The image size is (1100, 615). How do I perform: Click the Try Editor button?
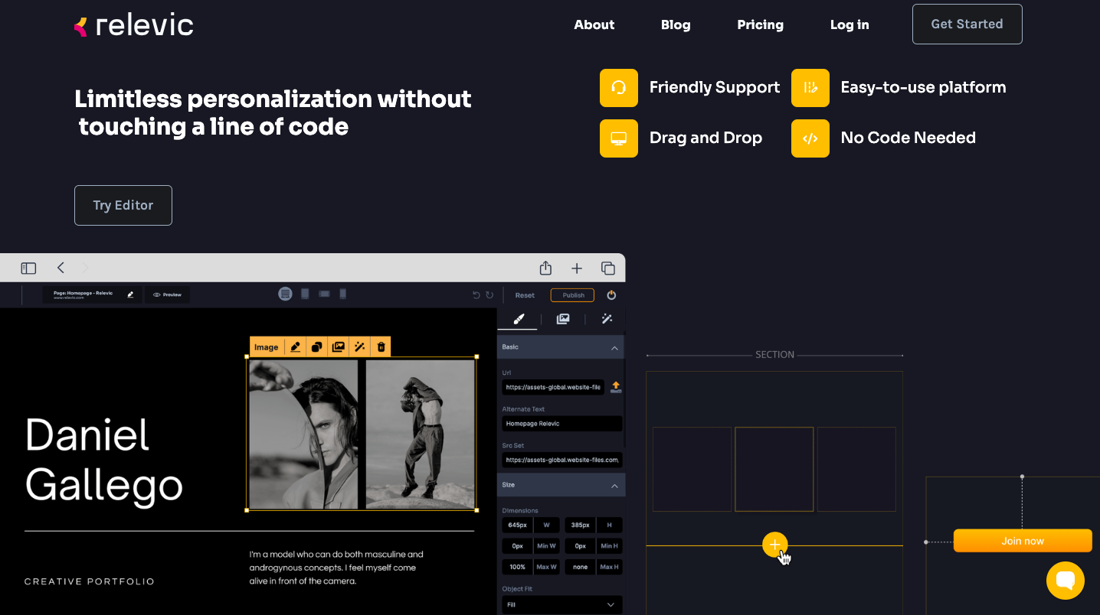click(123, 205)
